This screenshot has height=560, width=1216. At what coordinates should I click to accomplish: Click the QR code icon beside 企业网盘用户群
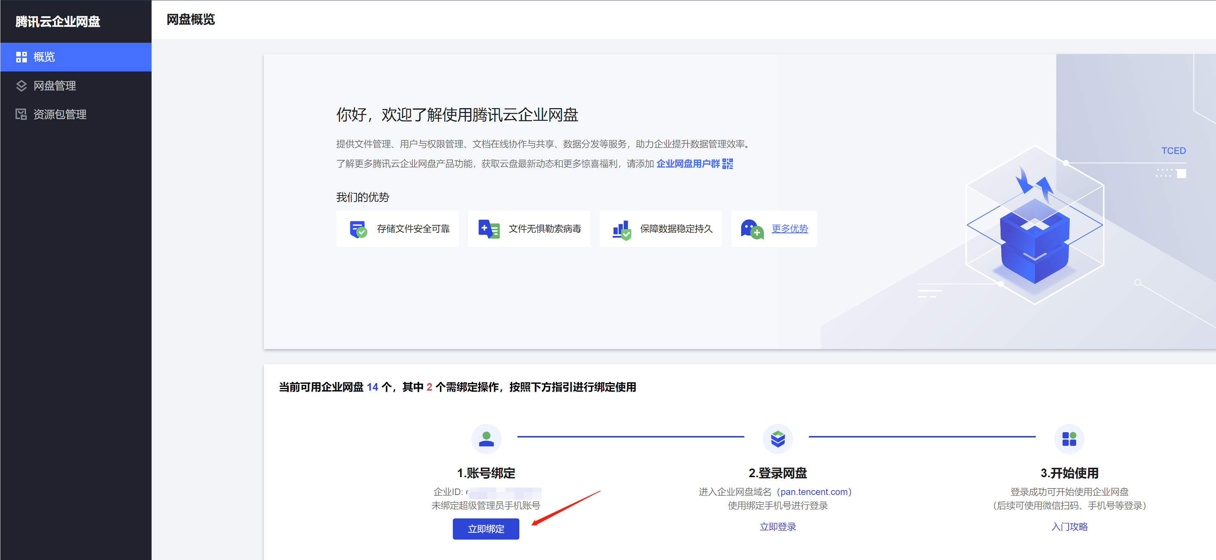point(727,163)
